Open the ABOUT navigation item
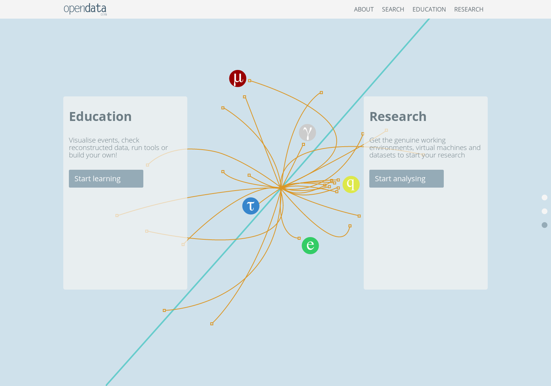The image size is (551, 386). point(364,9)
